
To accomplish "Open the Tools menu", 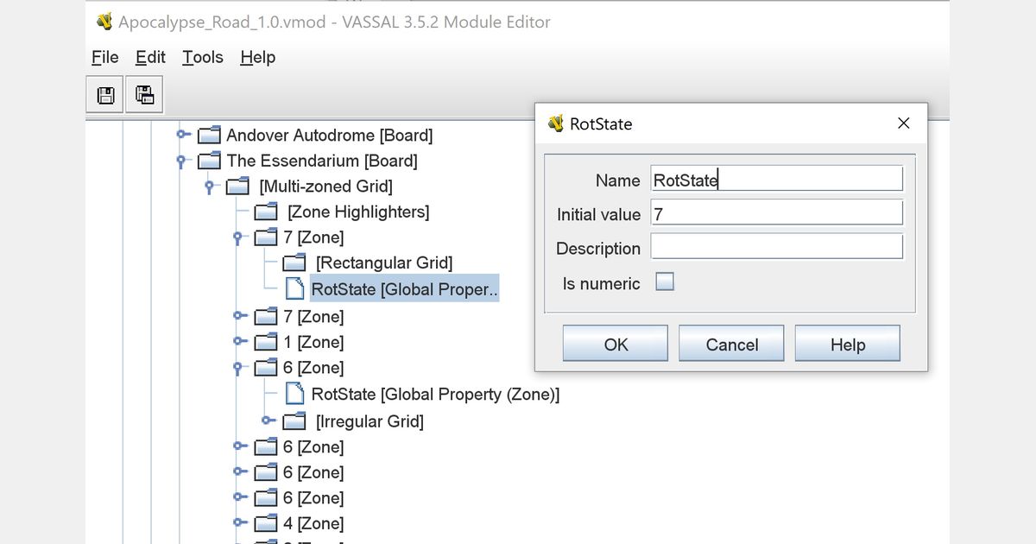I will click(x=201, y=57).
